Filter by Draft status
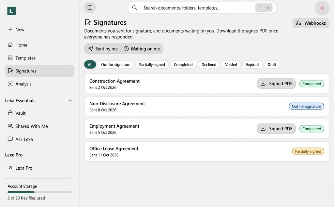 point(272,65)
